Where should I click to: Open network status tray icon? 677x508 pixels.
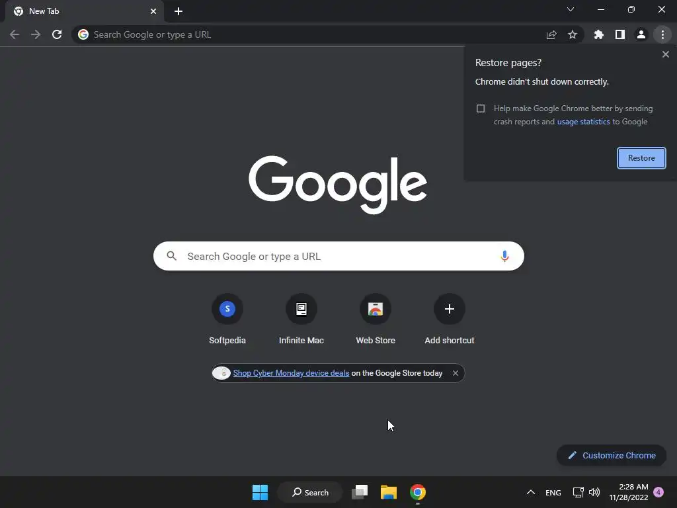[x=578, y=492]
